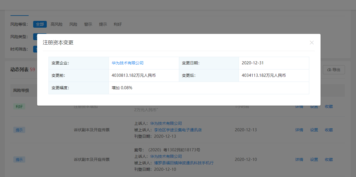The height and width of the screenshot is (177, 356).
Task: Select 全部 risk level filter
Action: point(40,24)
